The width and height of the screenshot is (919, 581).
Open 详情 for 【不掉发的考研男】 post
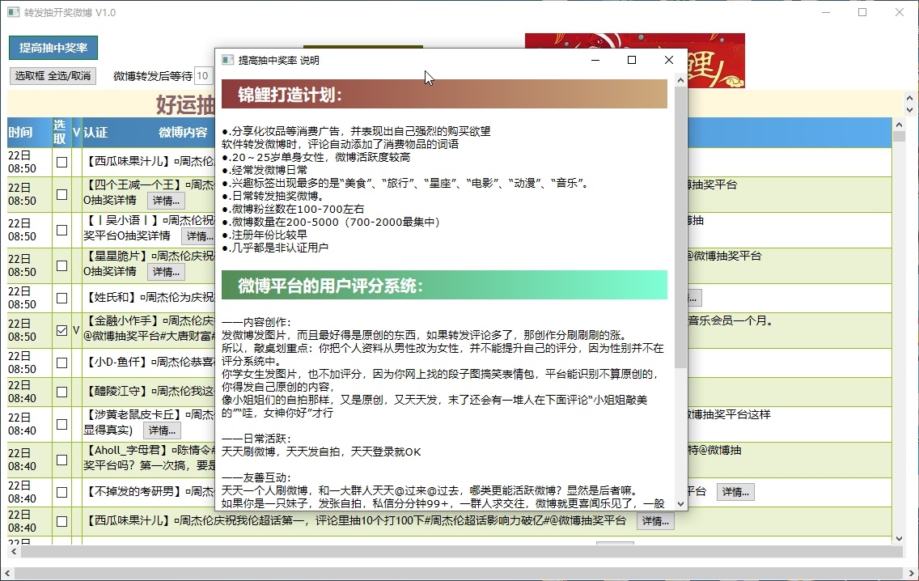(735, 492)
